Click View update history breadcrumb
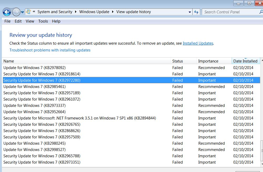This screenshot has width=263, height=172. click(133, 12)
